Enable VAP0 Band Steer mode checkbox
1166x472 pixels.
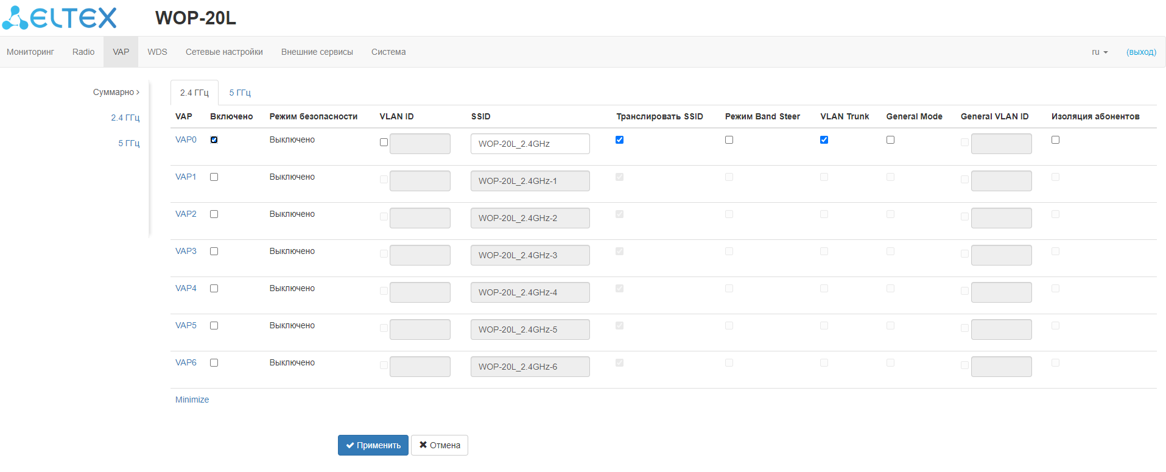click(729, 140)
